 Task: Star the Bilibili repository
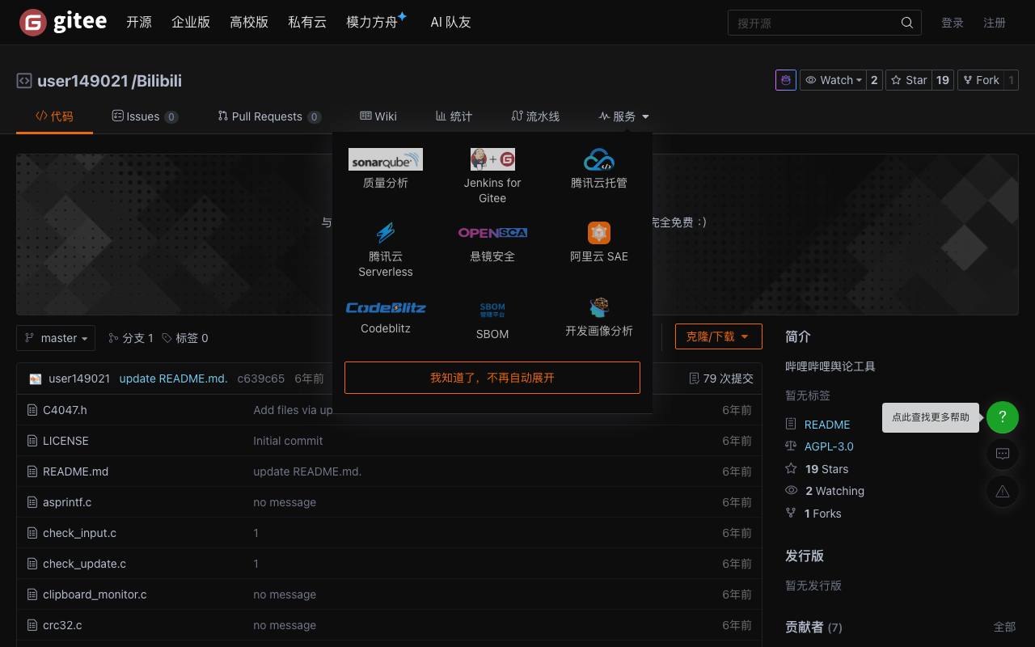[908, 80]
